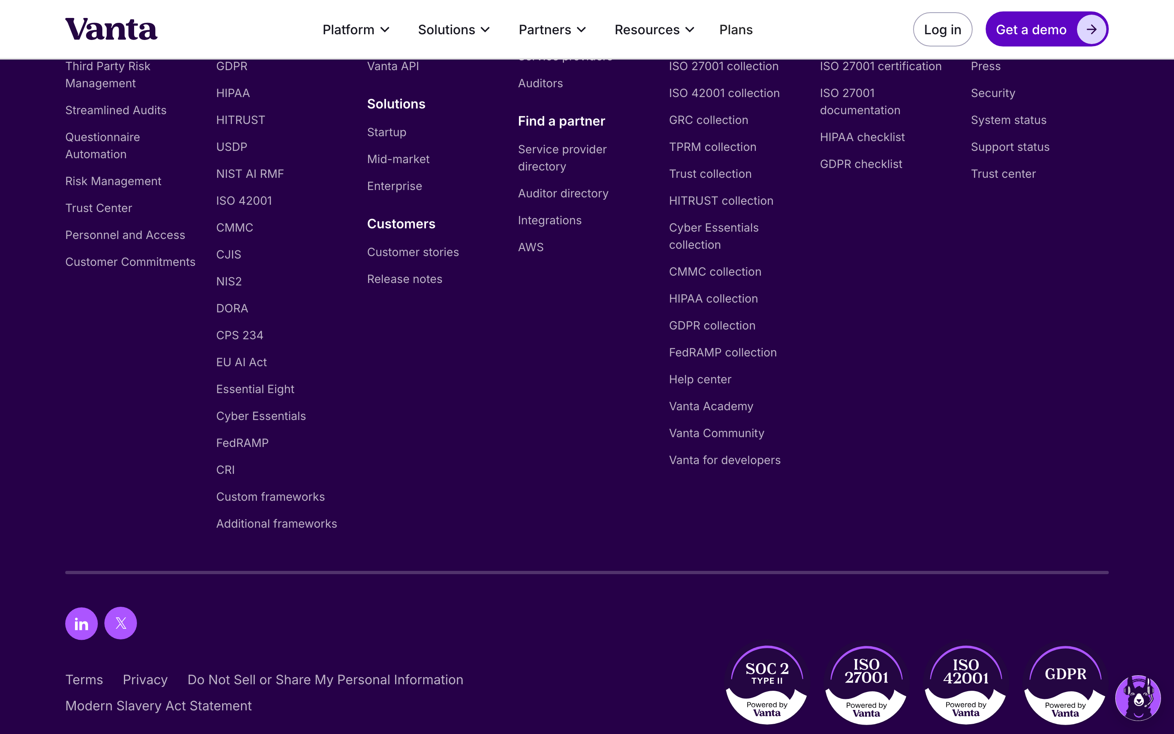The image size is (1174, 734).
Task: Open the Help center link
Action: coord(700,379)
